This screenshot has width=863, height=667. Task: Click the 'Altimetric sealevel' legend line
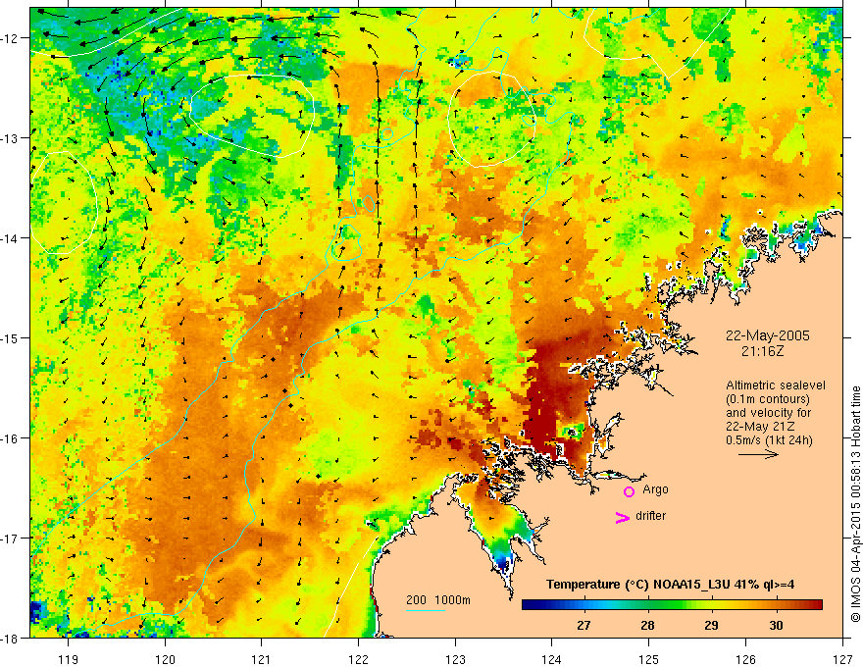click(776, 385)
